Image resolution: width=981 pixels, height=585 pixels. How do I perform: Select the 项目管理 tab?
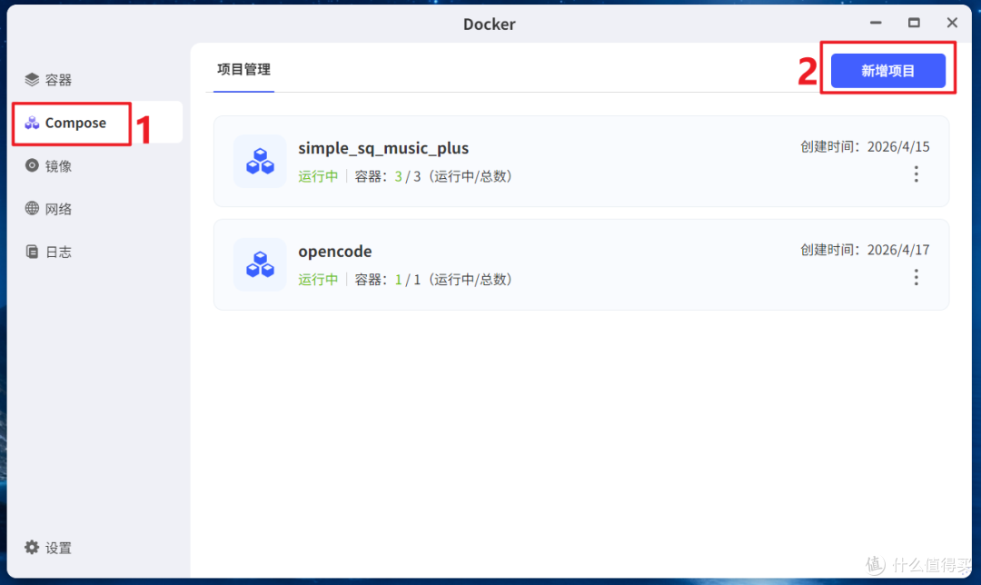[244, 69]
